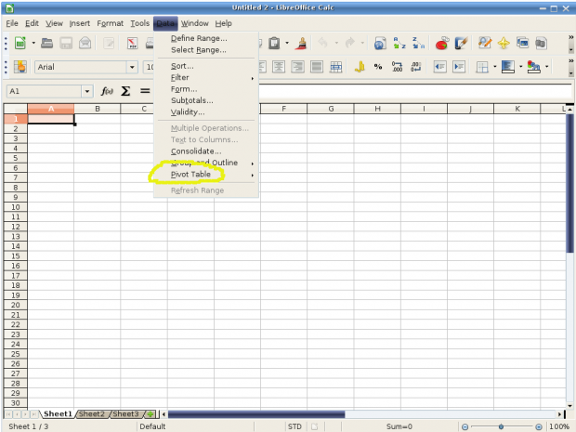Click the Format Paintbrush icon

302,43
